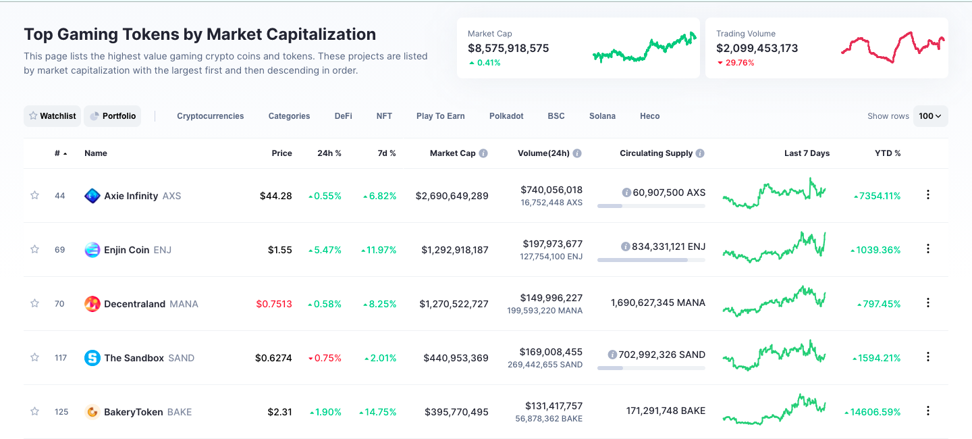Click the Decentraland logo icon

(x=92, y=304)
